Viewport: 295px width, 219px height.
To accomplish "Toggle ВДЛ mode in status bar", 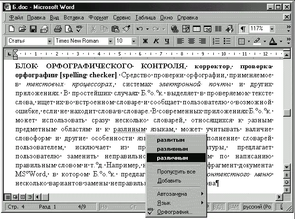I will (219, 207).
